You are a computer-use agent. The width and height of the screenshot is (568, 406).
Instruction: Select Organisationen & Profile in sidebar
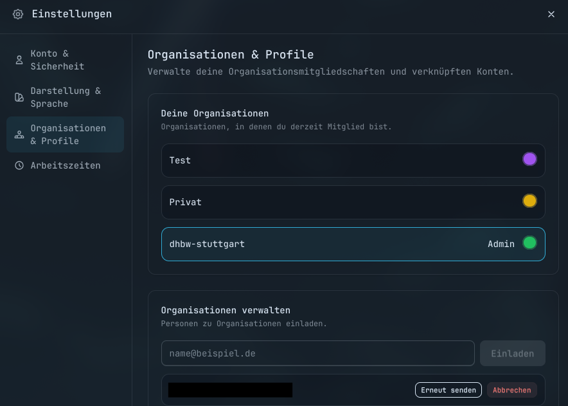tap(65, 134)
